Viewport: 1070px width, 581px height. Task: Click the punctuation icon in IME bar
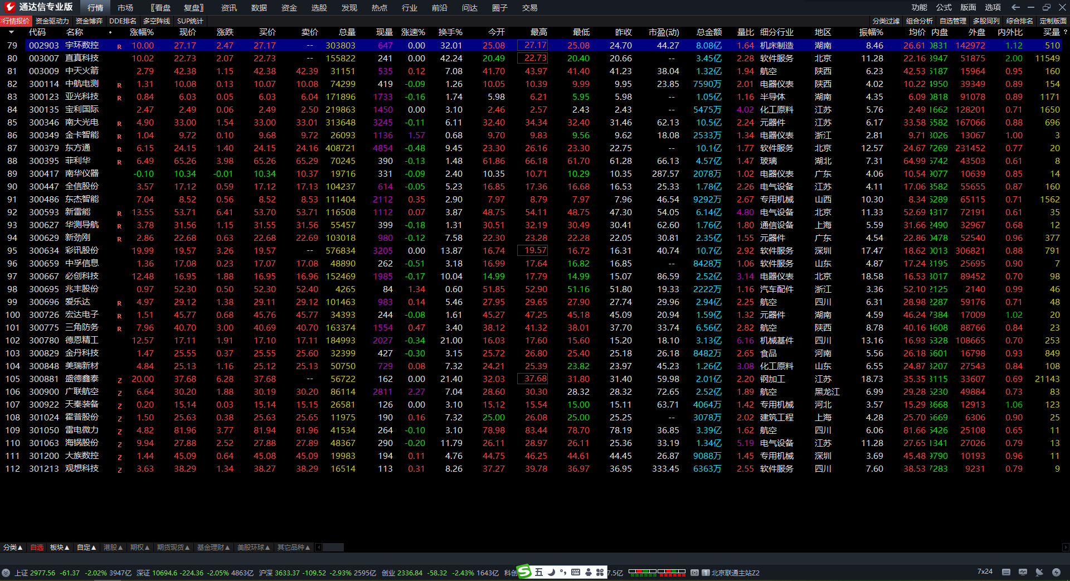[563, 572]
